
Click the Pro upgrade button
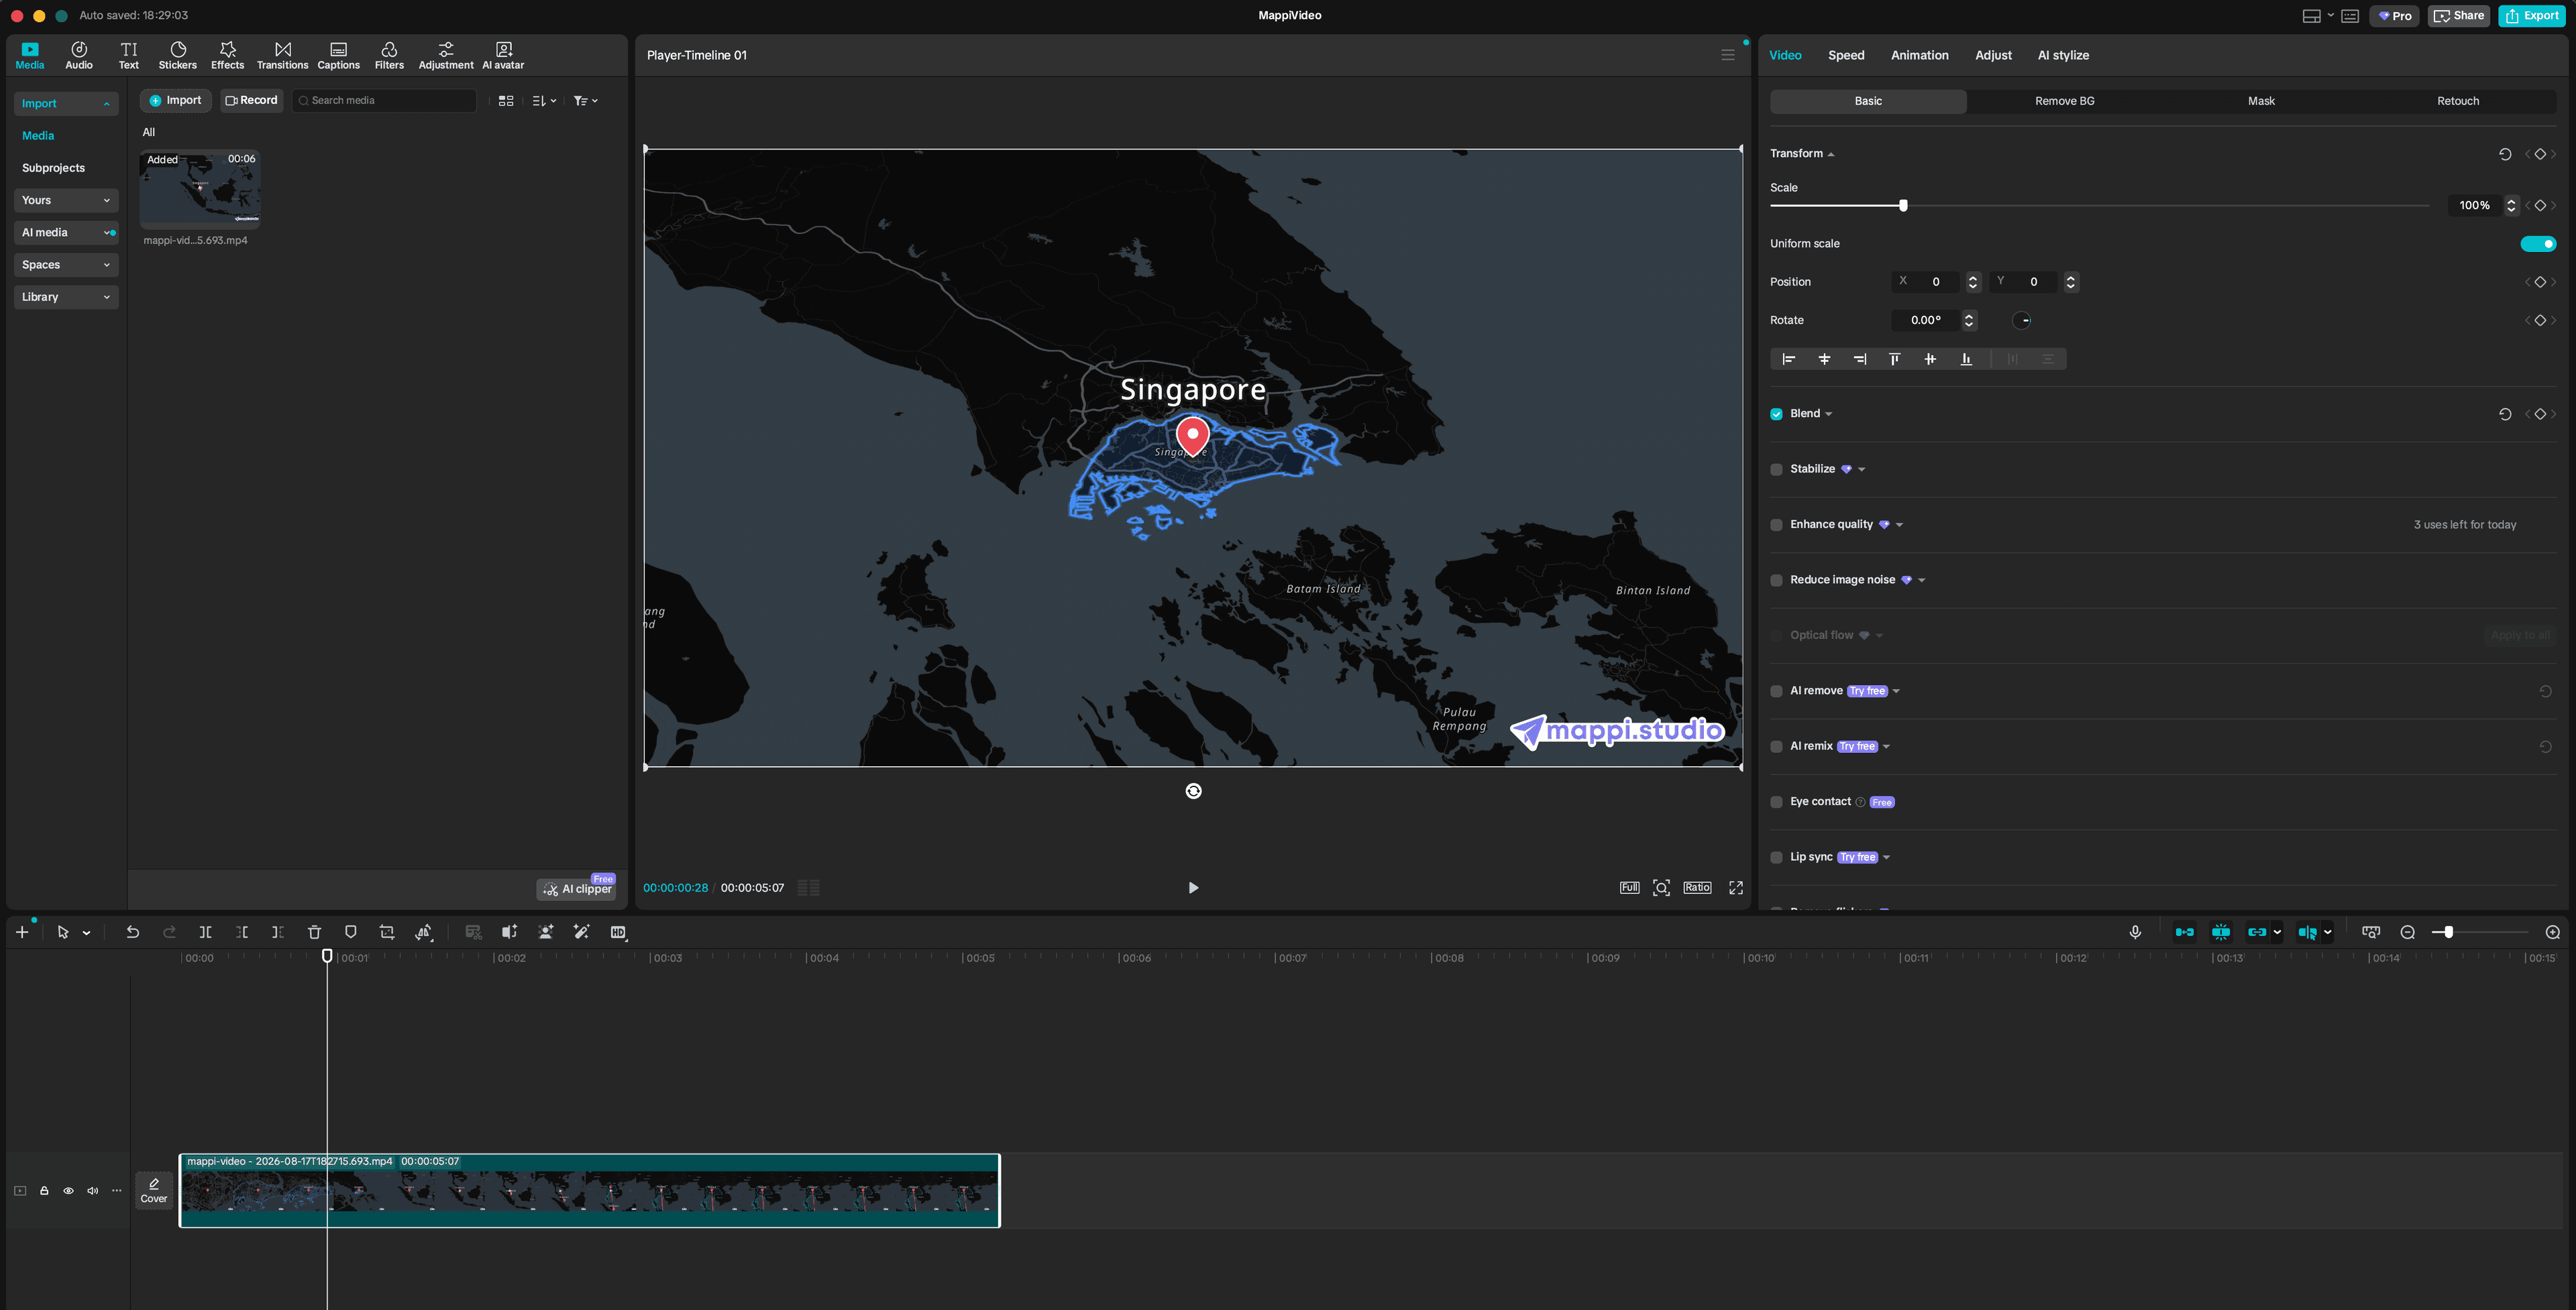coord(2395,16)
